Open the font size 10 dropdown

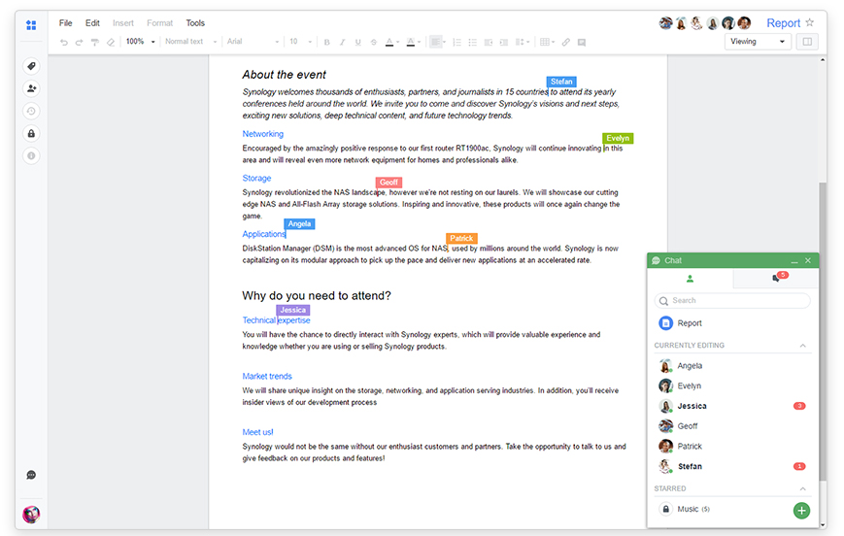point(300,42)
